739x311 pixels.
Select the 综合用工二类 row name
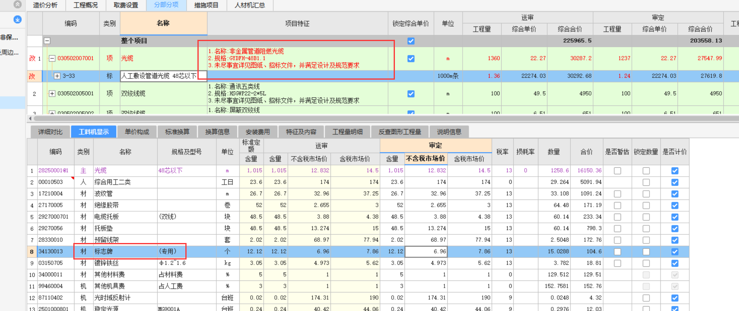pyautogui.click(x=112, y=182)
